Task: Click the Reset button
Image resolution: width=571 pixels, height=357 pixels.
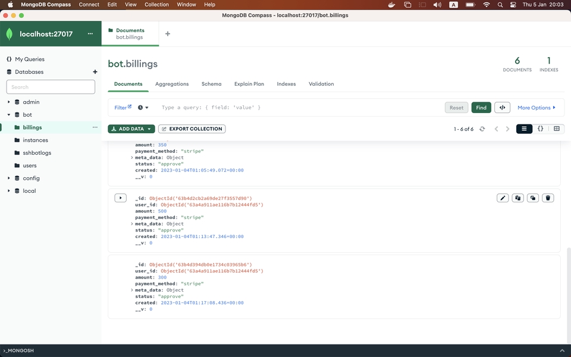Action: (x=456, y=108)
